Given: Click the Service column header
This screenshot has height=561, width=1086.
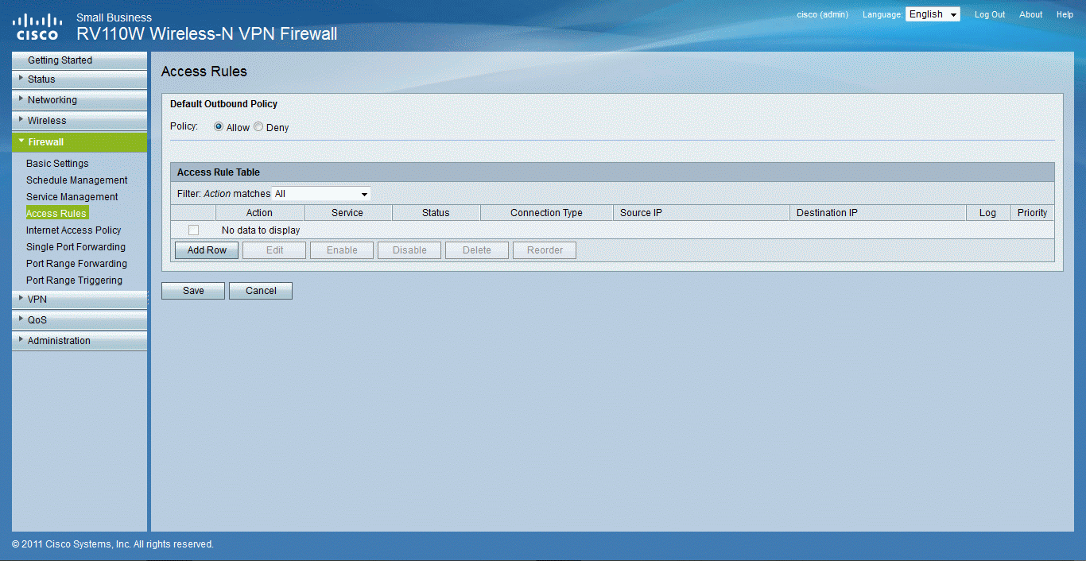Looking at the screenshot, I should coord(347,213).
